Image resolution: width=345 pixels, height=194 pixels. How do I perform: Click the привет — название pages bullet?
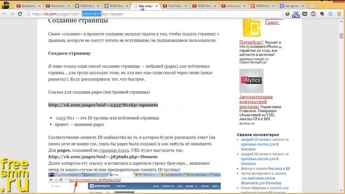tap(79, 124)
